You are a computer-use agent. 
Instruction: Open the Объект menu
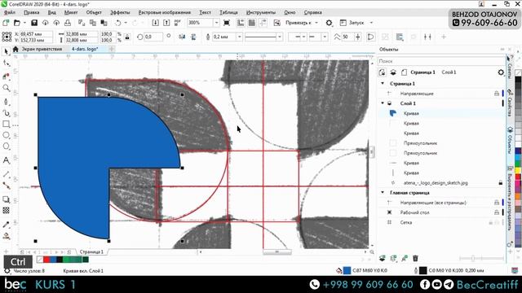coord(94,12)
